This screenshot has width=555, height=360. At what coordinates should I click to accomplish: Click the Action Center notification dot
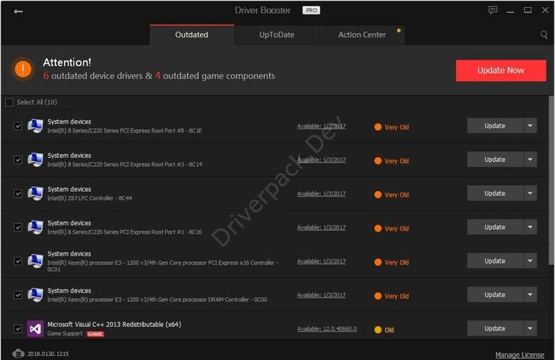[x=398, y=30]
